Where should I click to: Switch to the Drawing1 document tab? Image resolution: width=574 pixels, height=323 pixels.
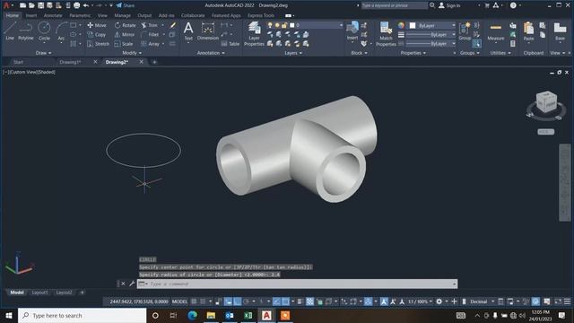(x=70, y=62)
